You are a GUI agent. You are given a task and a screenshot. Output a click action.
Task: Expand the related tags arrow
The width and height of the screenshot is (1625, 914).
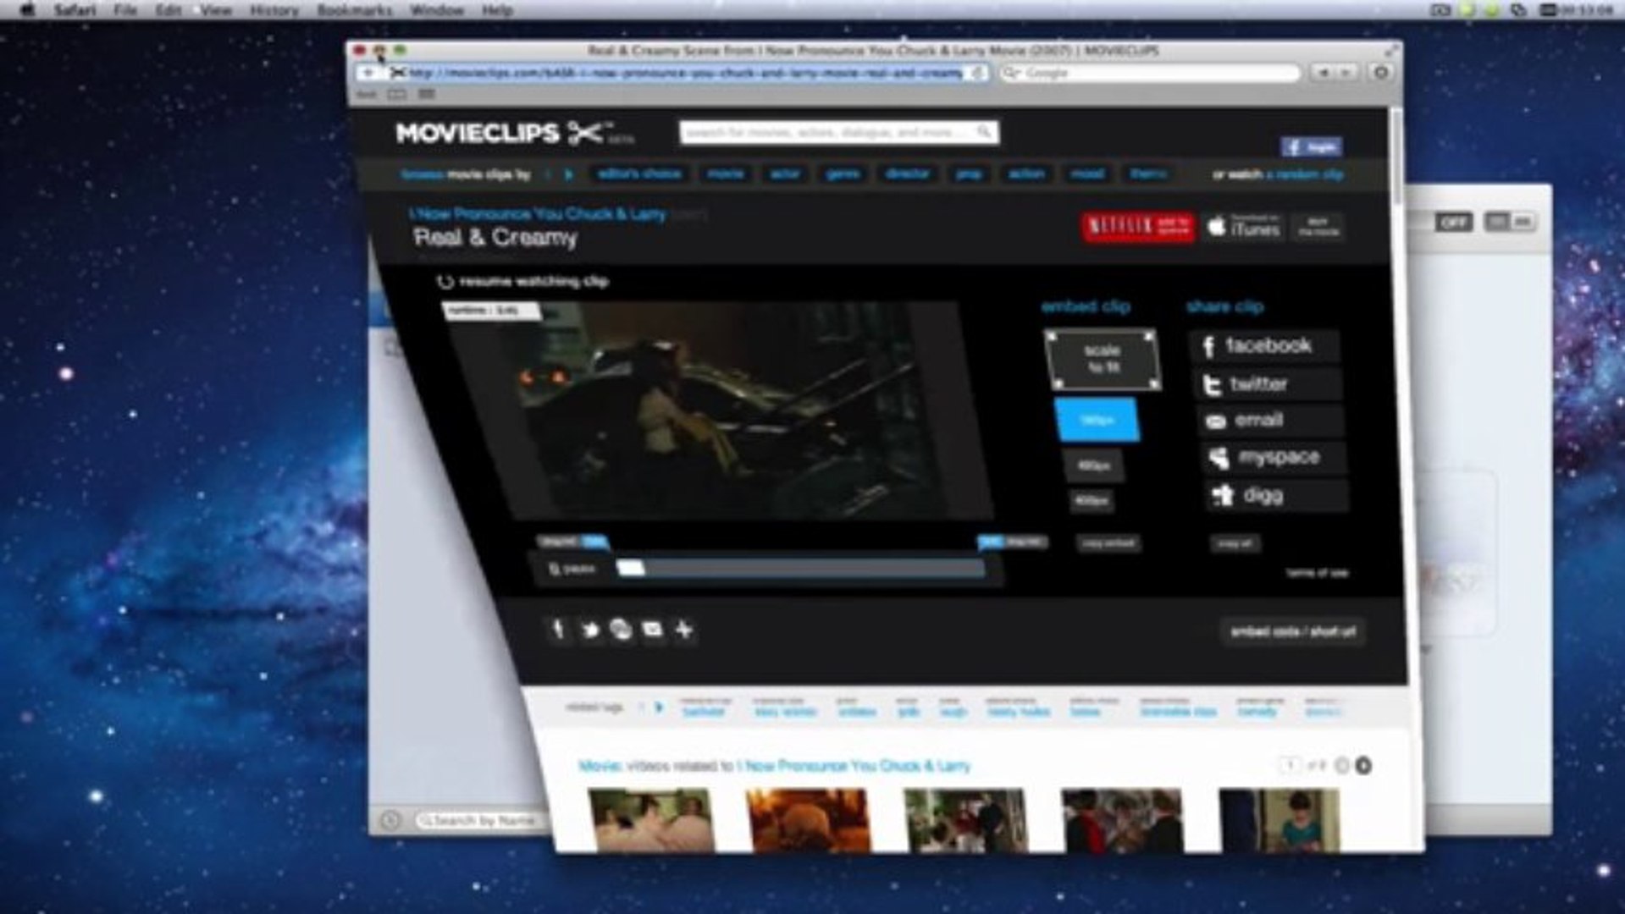coord(661,708)
